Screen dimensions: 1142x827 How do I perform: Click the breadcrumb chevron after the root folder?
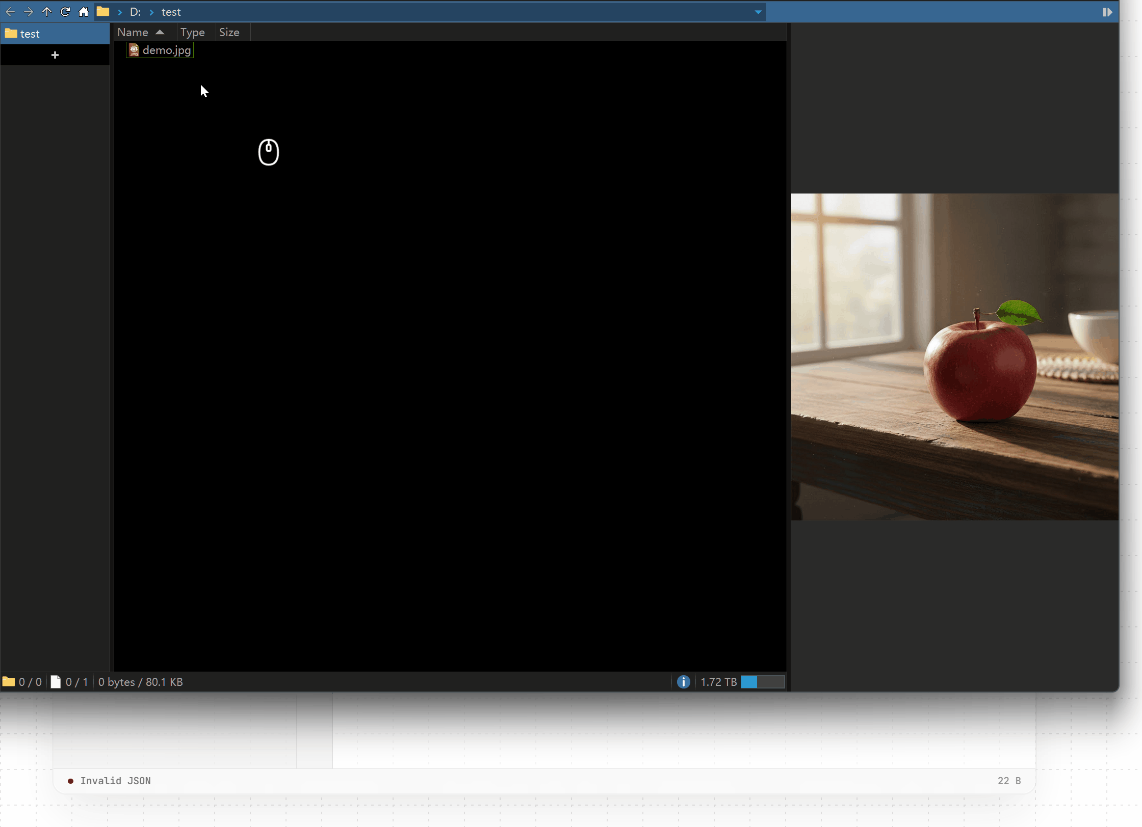(x=119, y=12)
